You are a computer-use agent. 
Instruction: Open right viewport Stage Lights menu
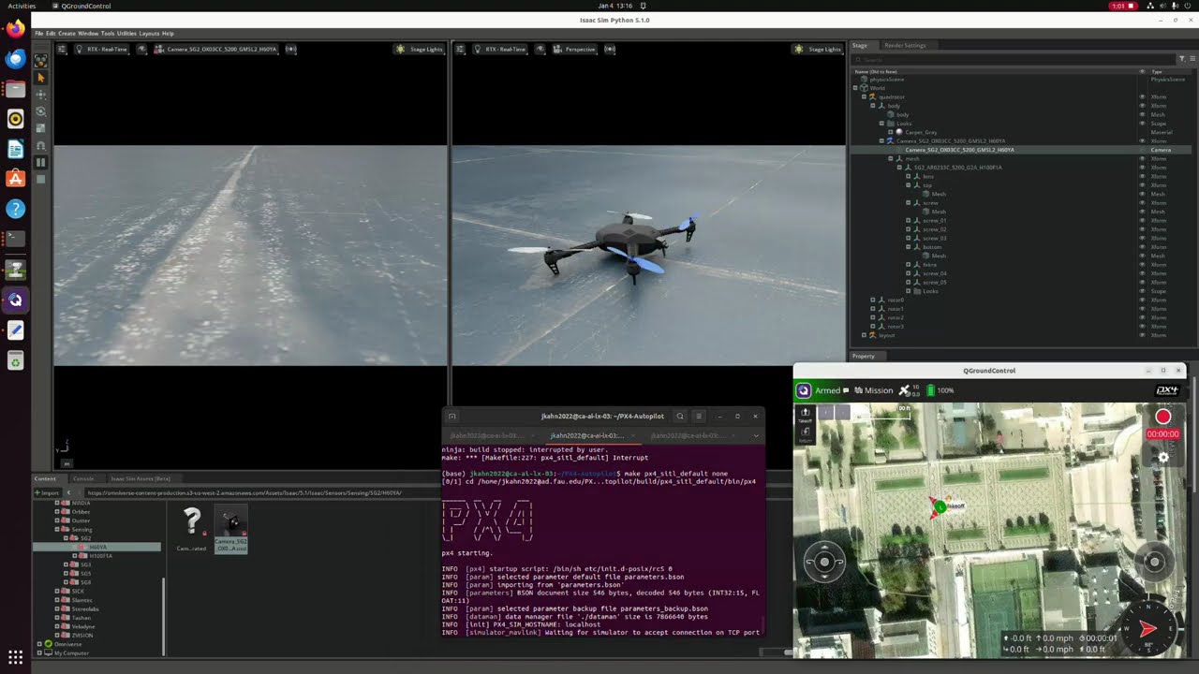tap(817, 49)
